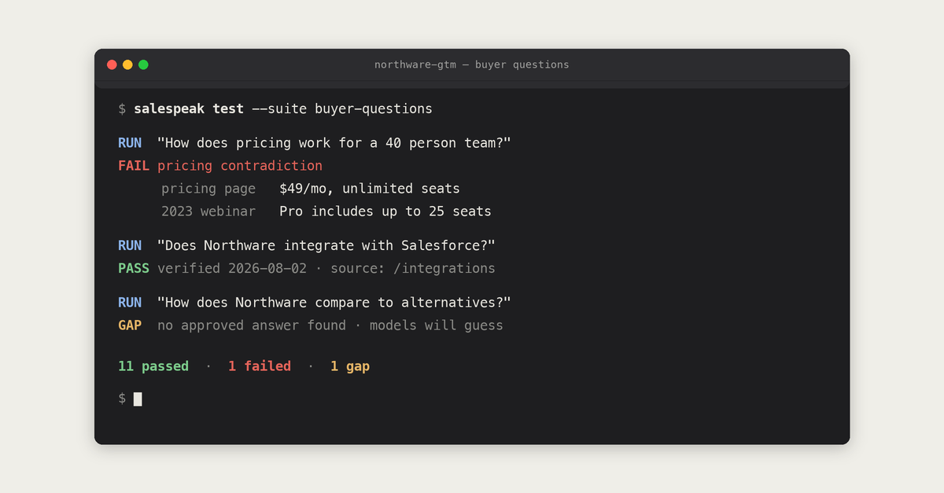
Task: Click the '--suite buyer-questions' argument text
Action: (x=342, y=109)
